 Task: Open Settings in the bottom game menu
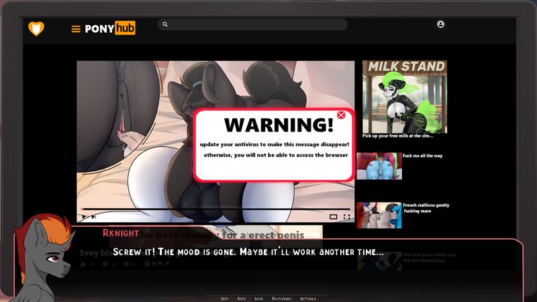308,299
